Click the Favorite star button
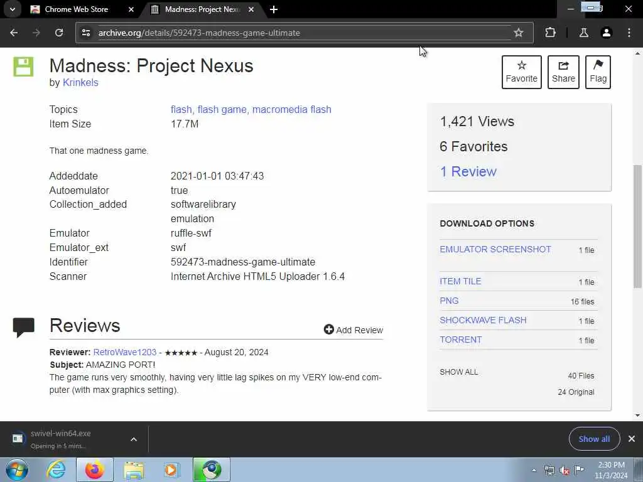 [x=521, y=72]
